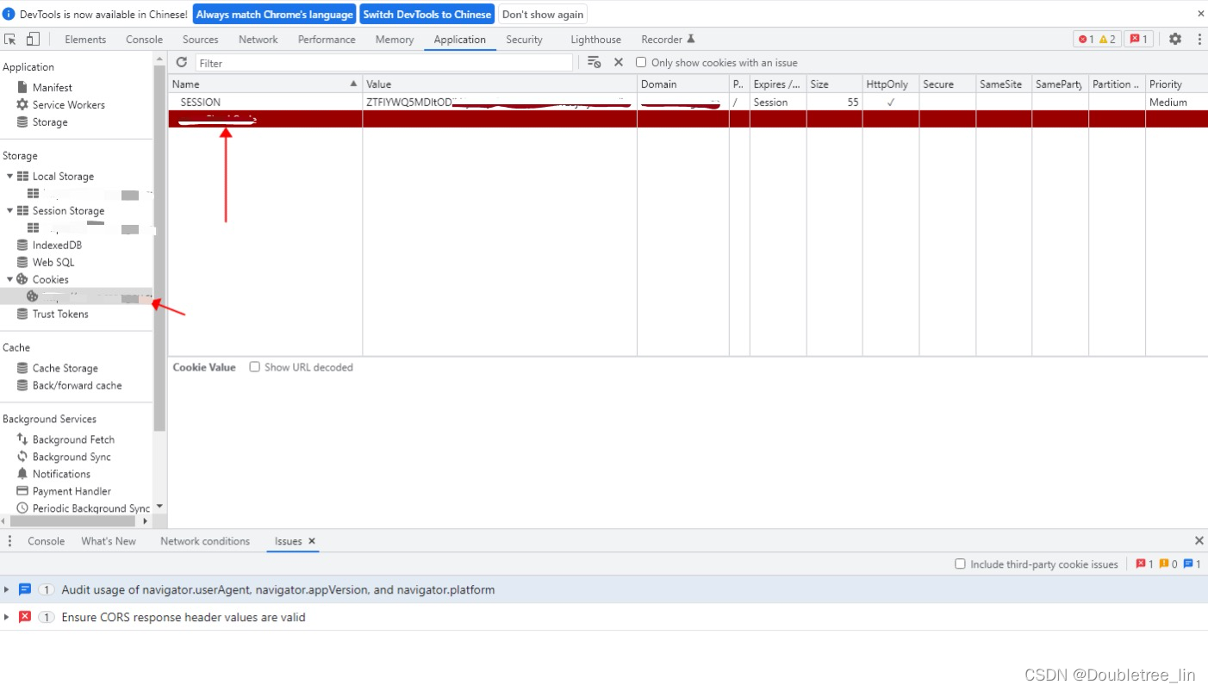Collapse the Session Storage tree
This screenshot has height=691, width=1208.
[9, 210]
